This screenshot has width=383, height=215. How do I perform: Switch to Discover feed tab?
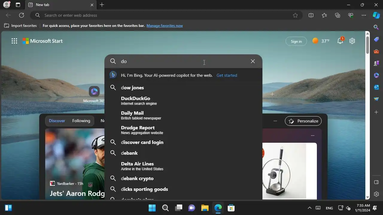(57, 121)
